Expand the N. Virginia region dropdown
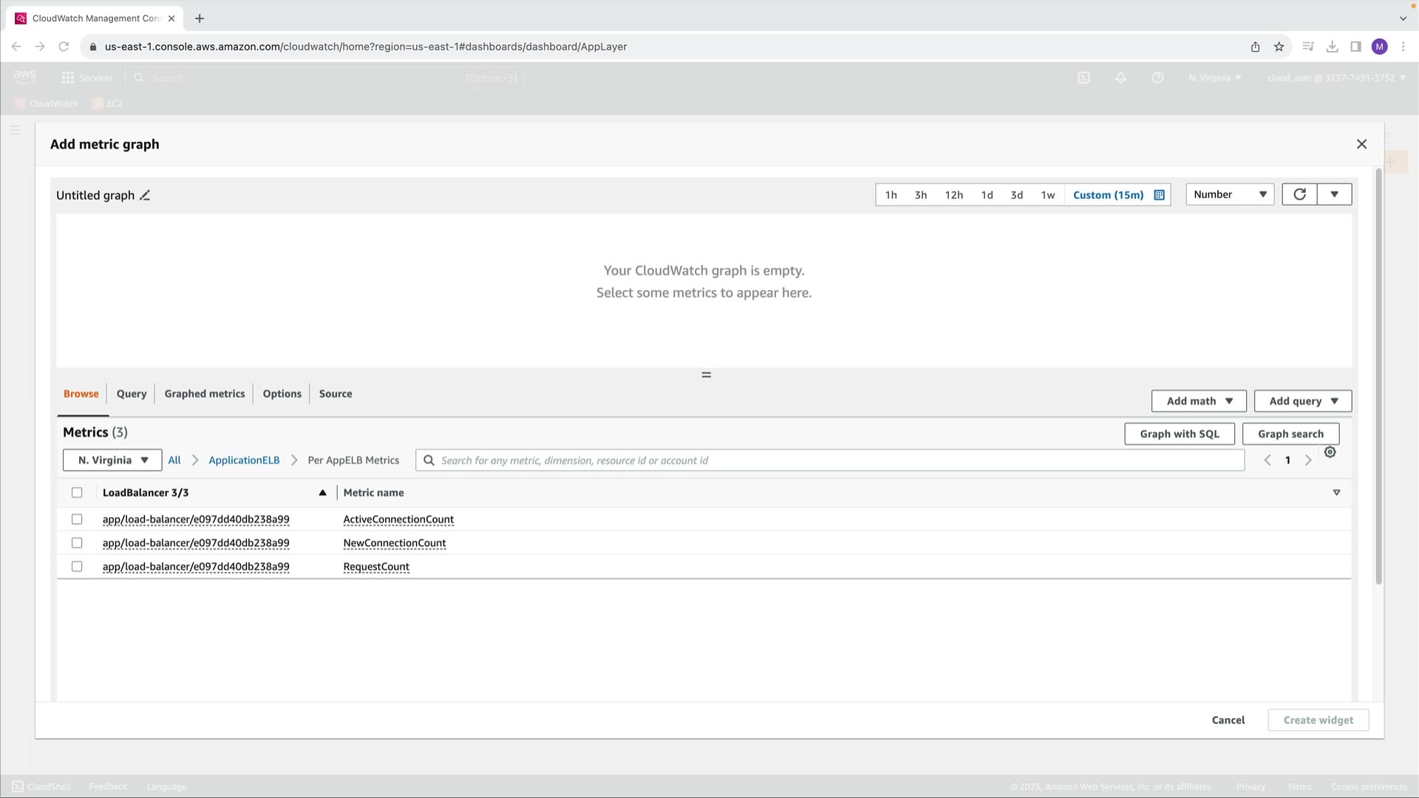Image resolution: width=1419 pixels, height=798 pixels. tap(112, 460)
